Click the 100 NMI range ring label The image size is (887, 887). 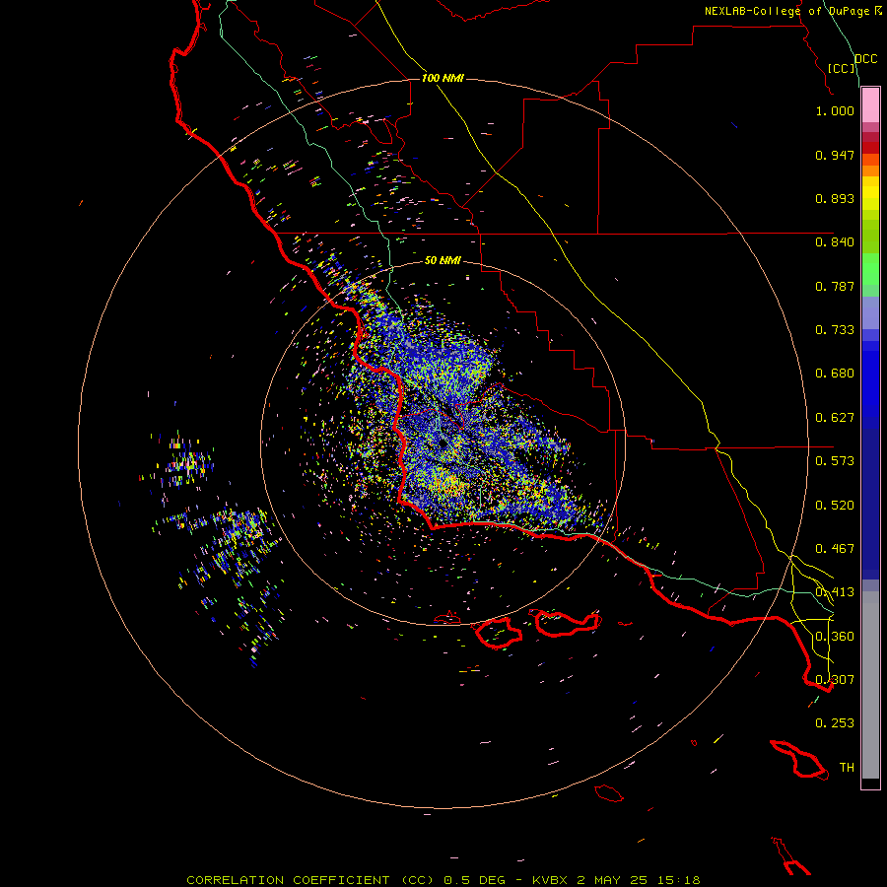(x=443, y=78)
